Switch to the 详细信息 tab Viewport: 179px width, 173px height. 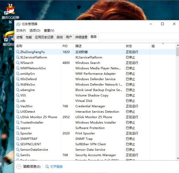click(81, 37)
